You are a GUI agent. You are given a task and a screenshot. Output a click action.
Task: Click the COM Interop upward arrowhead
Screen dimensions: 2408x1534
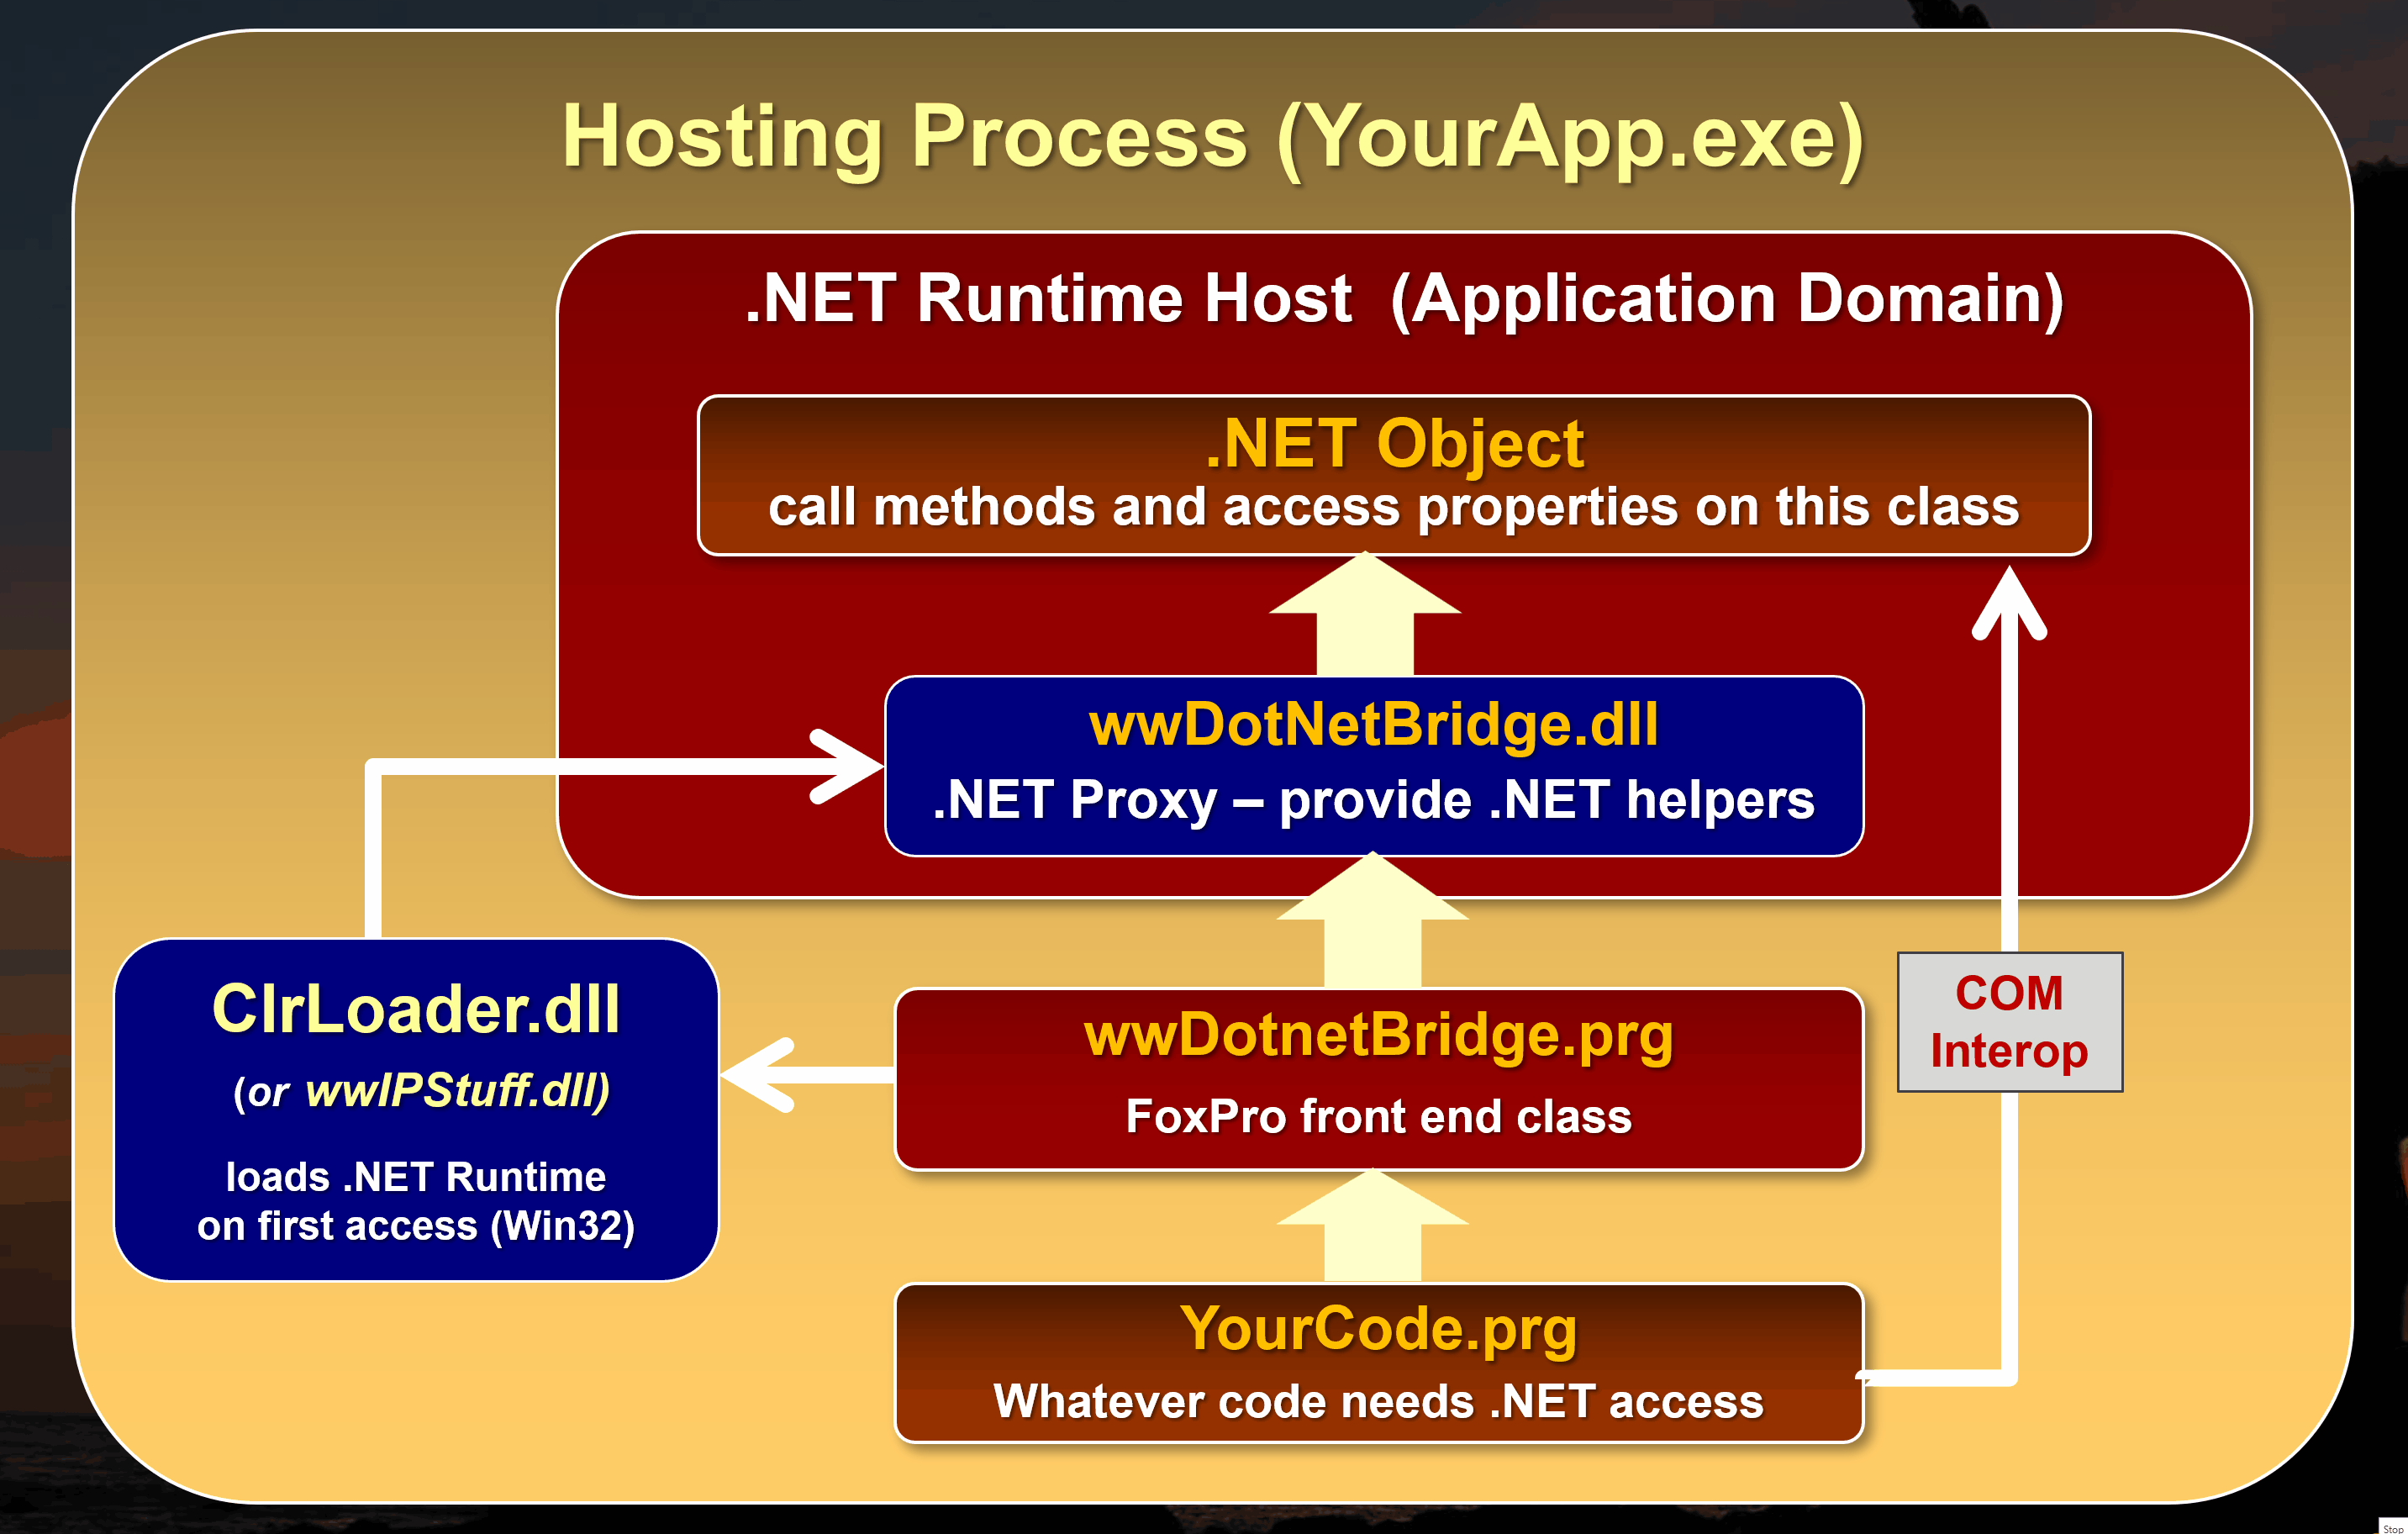(2009, 600)
